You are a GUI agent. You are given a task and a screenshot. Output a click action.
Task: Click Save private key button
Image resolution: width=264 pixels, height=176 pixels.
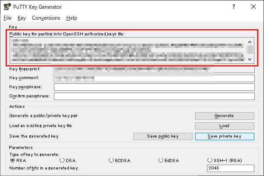(x=225, y=136)
